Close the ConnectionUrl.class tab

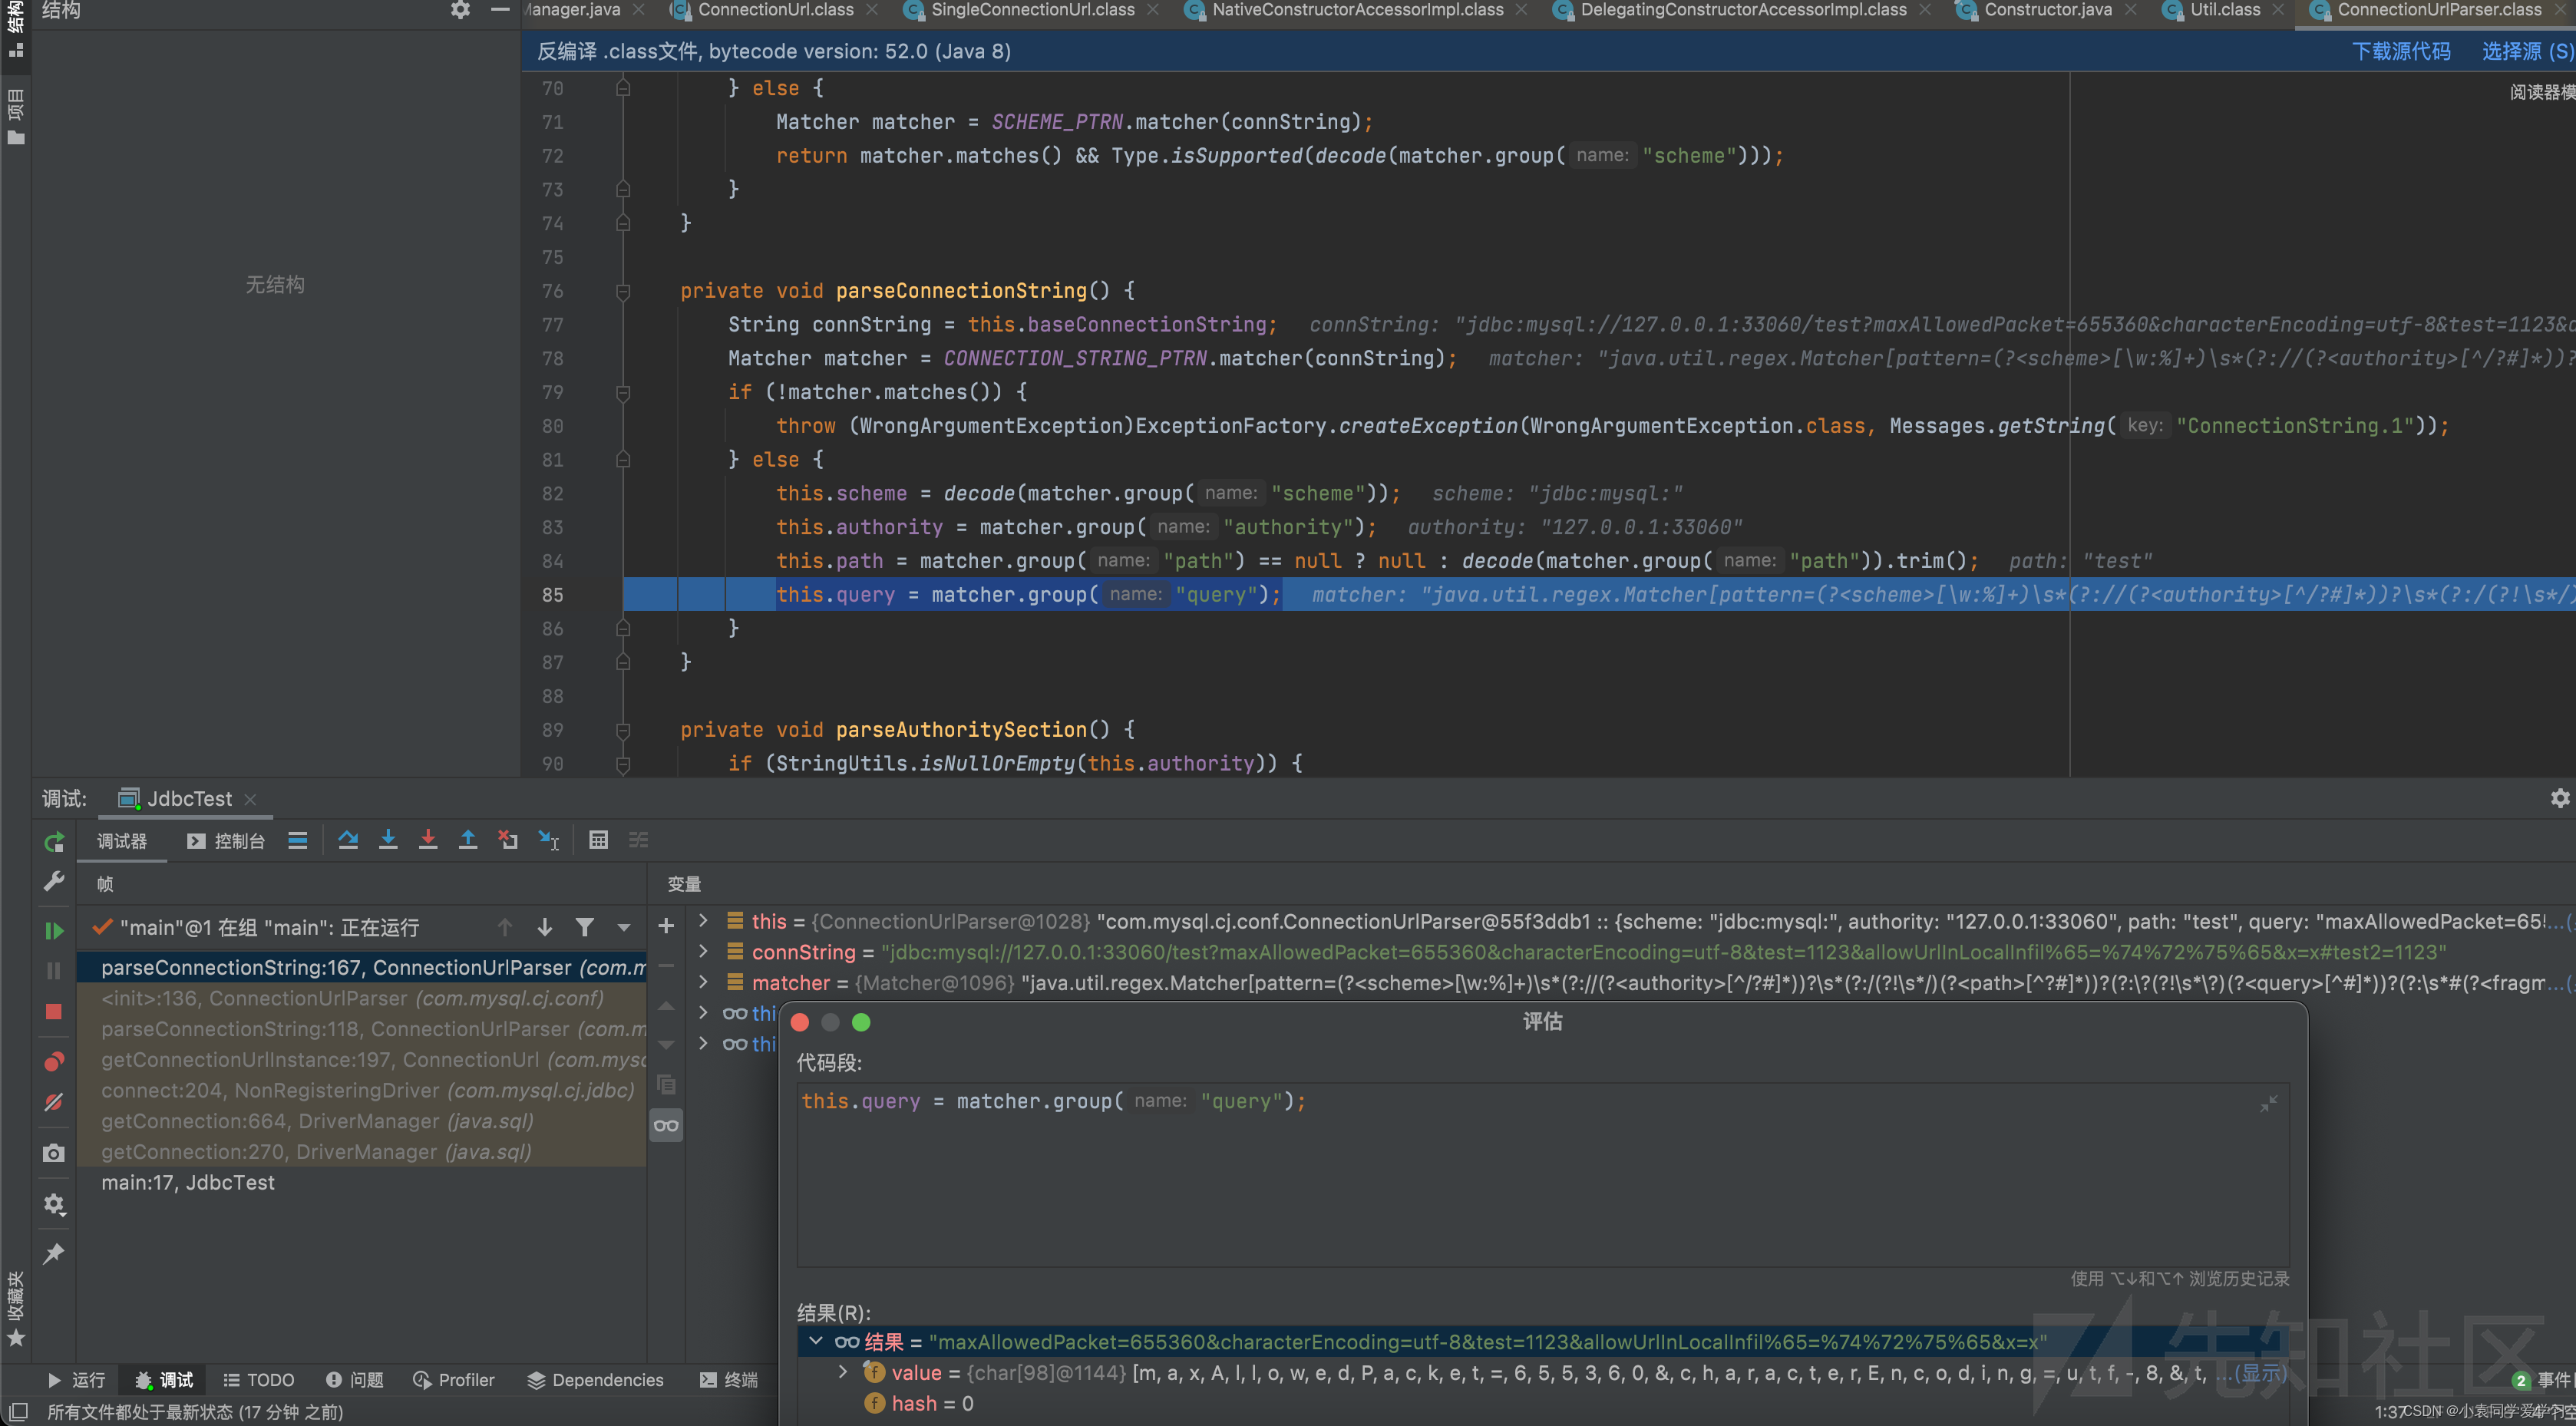click(872, 10)
